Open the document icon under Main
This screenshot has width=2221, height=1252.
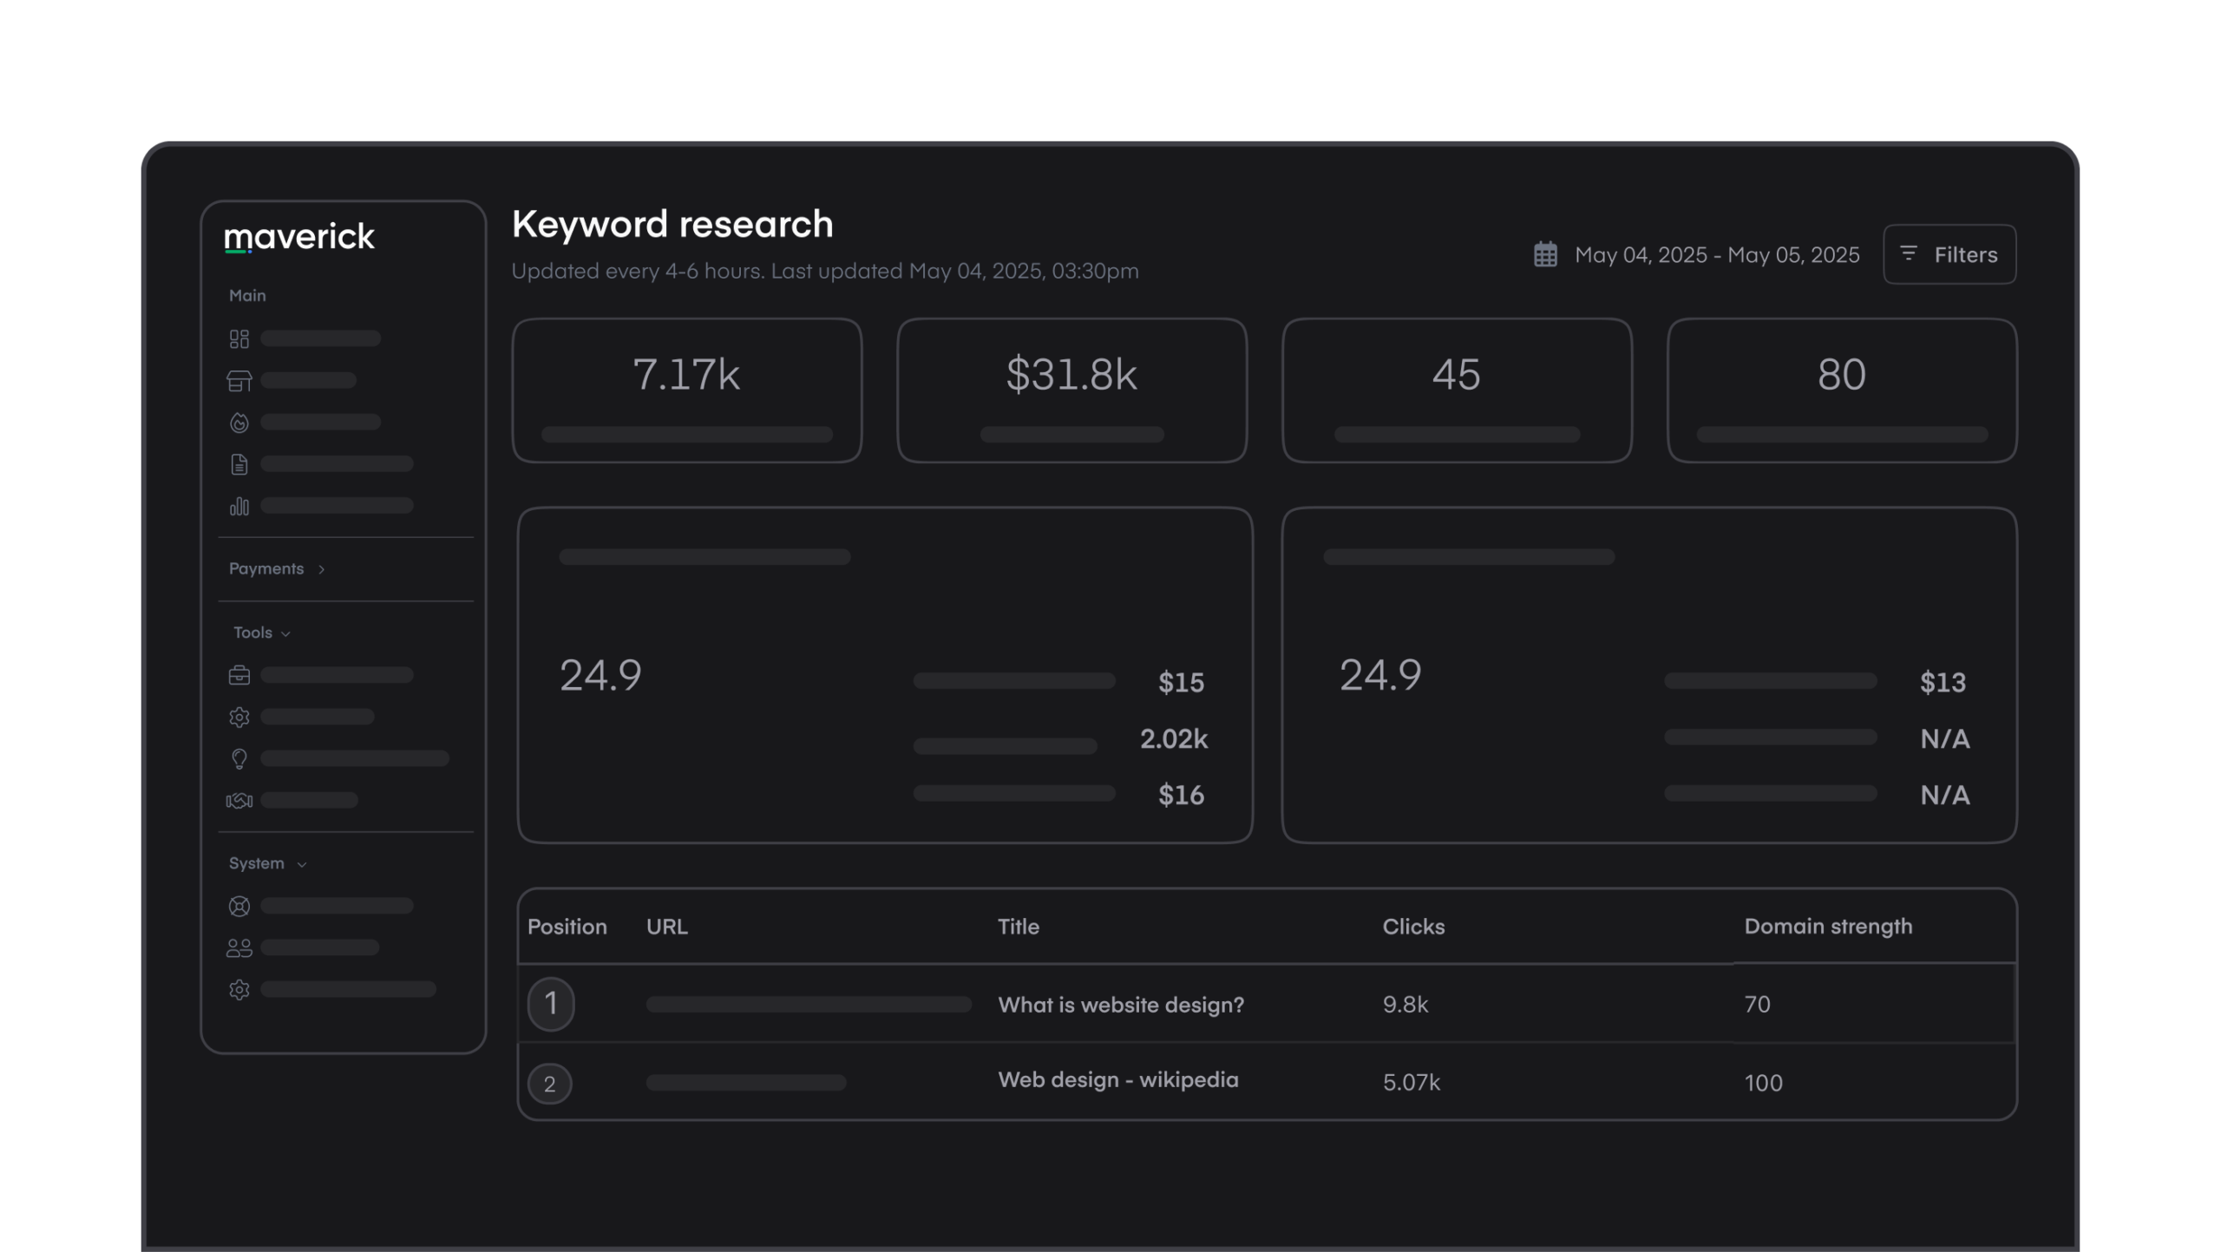(x=240, y=463)
